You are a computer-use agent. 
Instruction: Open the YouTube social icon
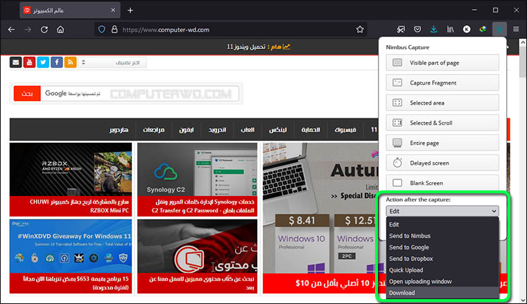click(29, 62)
